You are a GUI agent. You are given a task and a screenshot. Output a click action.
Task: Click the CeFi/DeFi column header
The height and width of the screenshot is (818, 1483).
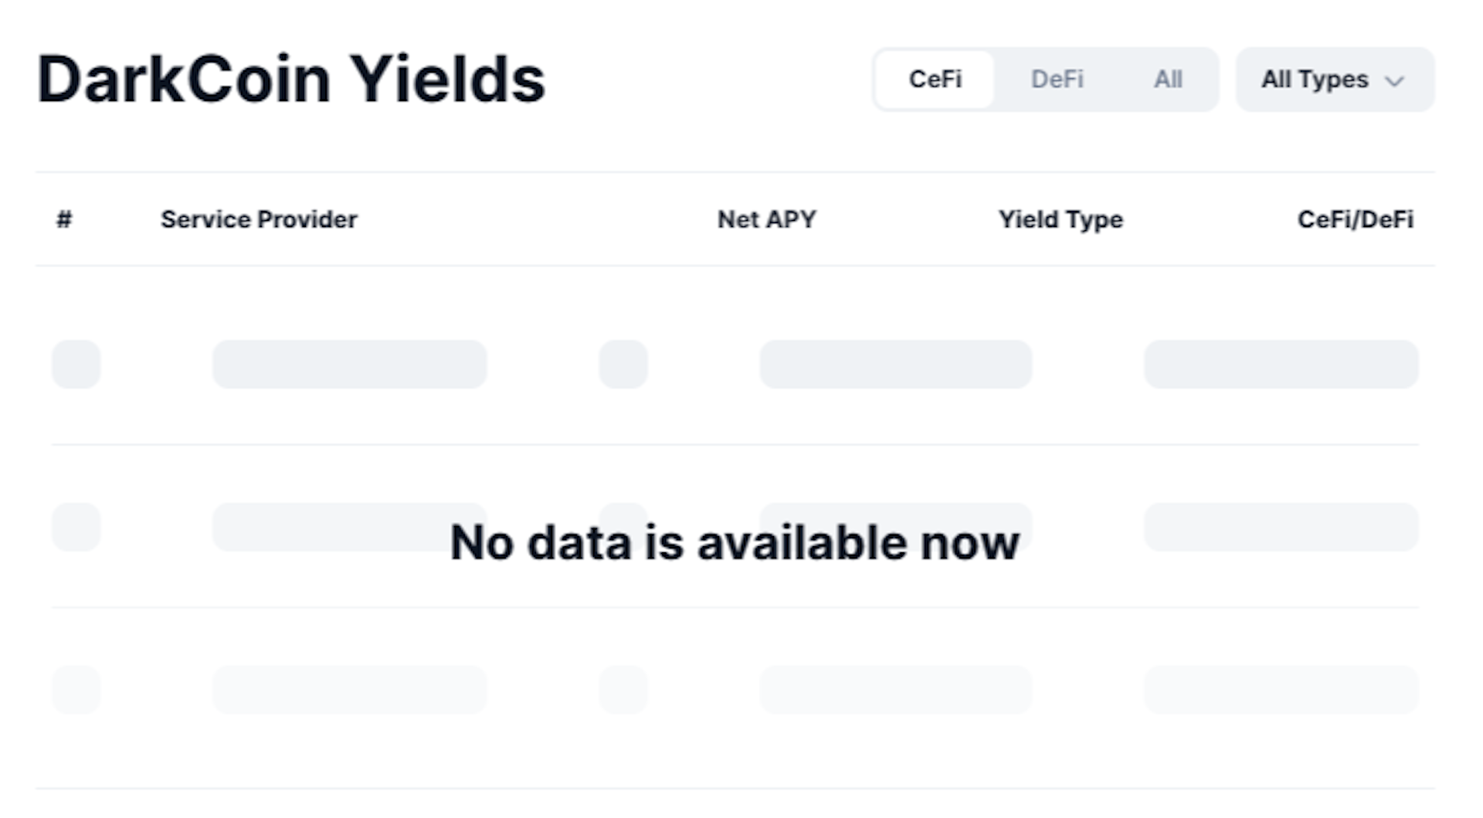click(1355, 219)
